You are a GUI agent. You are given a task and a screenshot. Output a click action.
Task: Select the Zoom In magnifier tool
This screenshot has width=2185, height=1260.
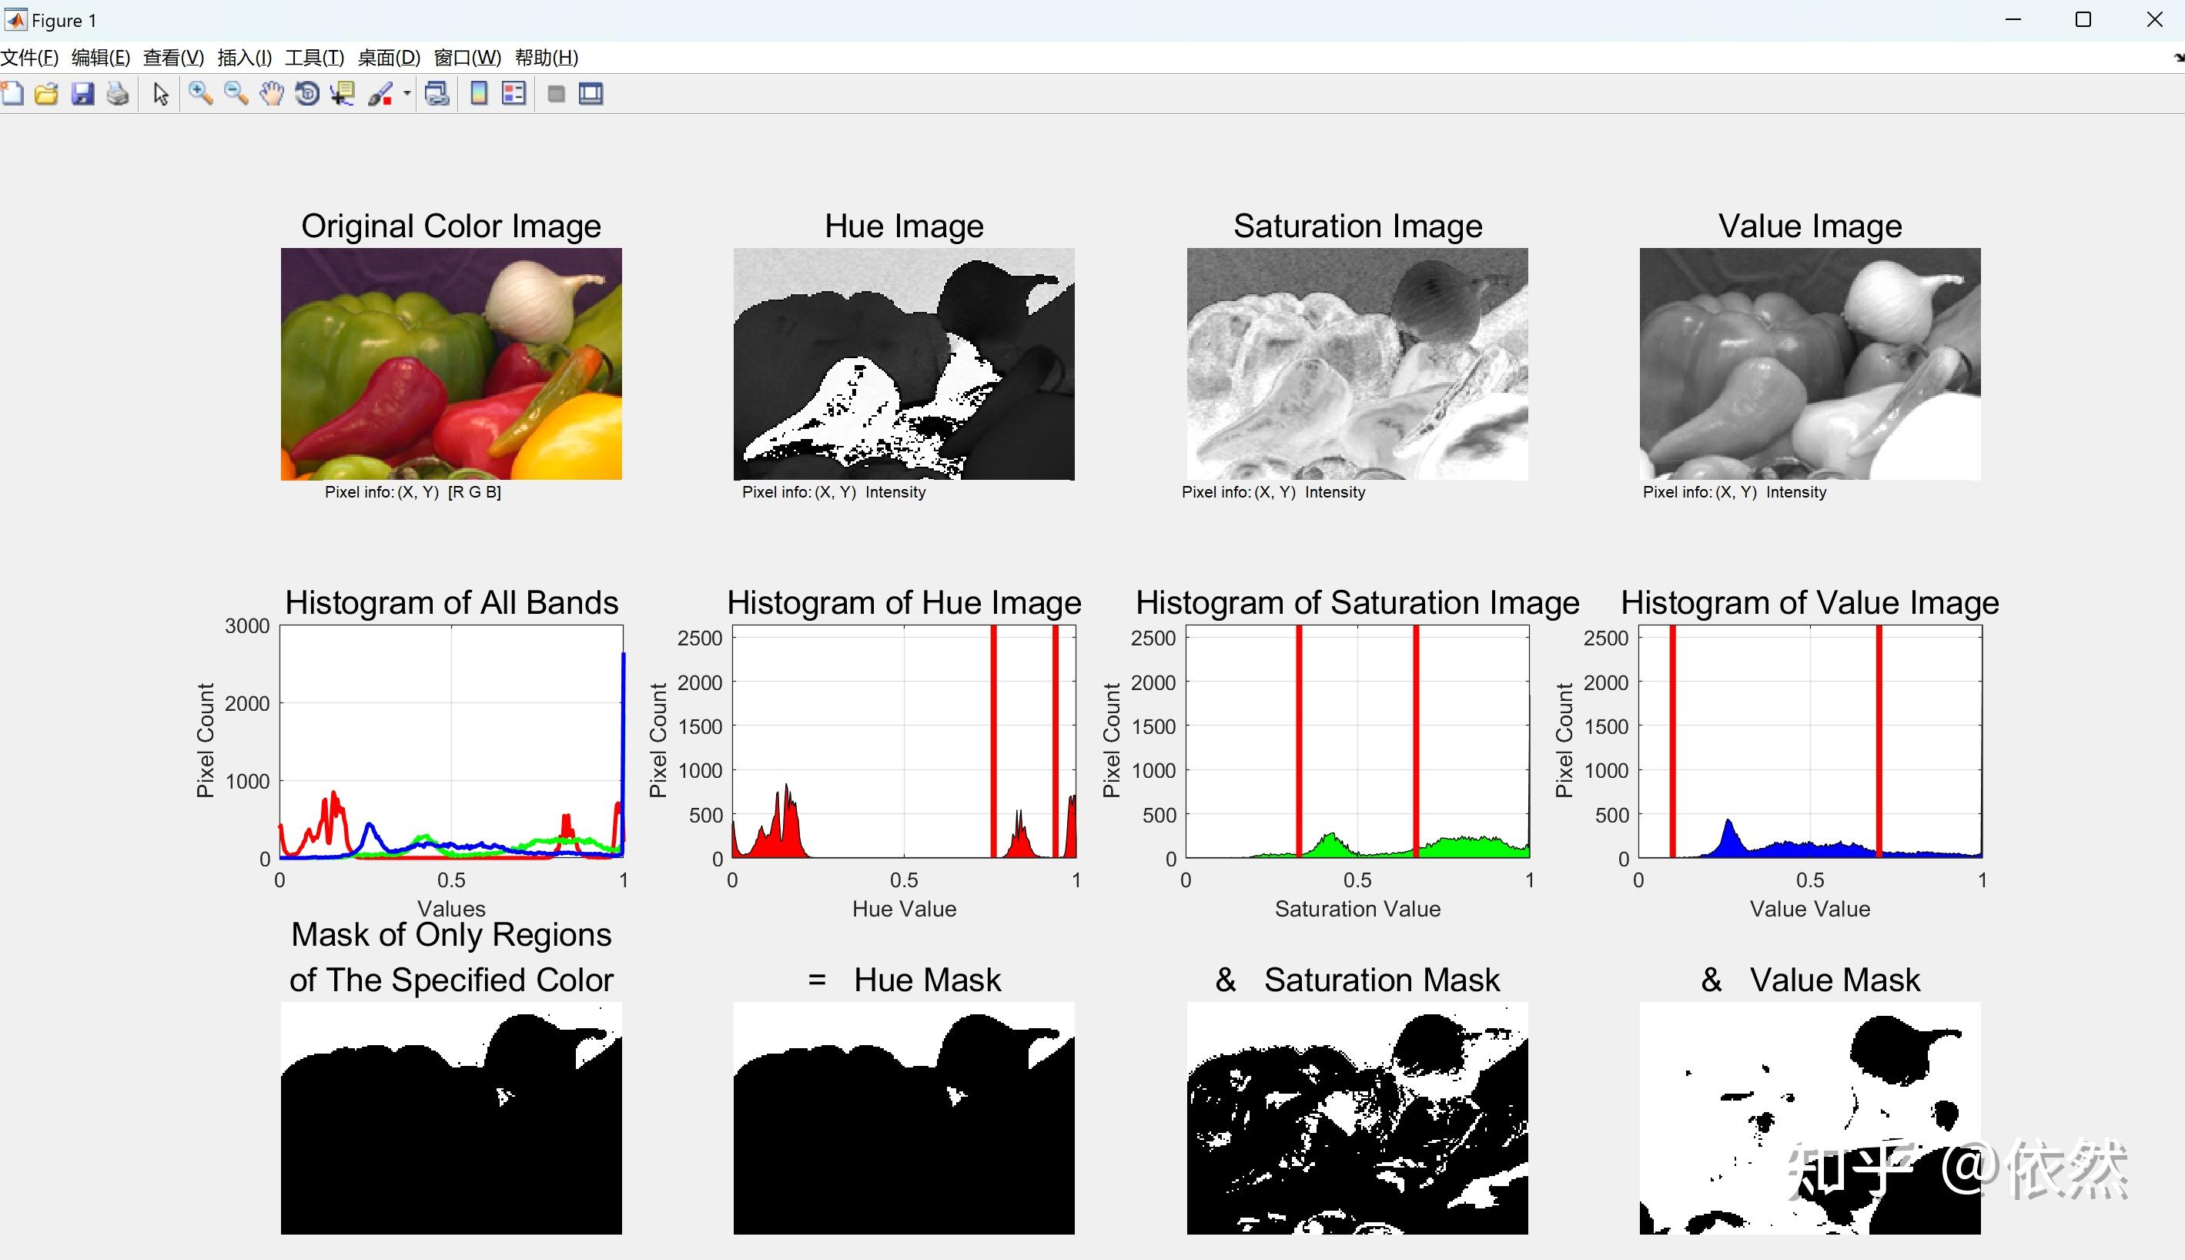[201, 93]
